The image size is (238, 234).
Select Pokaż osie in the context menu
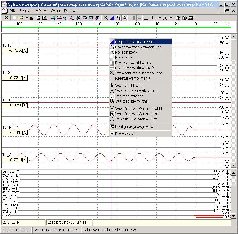tap(141, 57)
